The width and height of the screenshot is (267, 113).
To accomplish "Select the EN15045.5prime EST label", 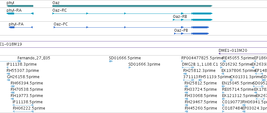I will (238, 83).
